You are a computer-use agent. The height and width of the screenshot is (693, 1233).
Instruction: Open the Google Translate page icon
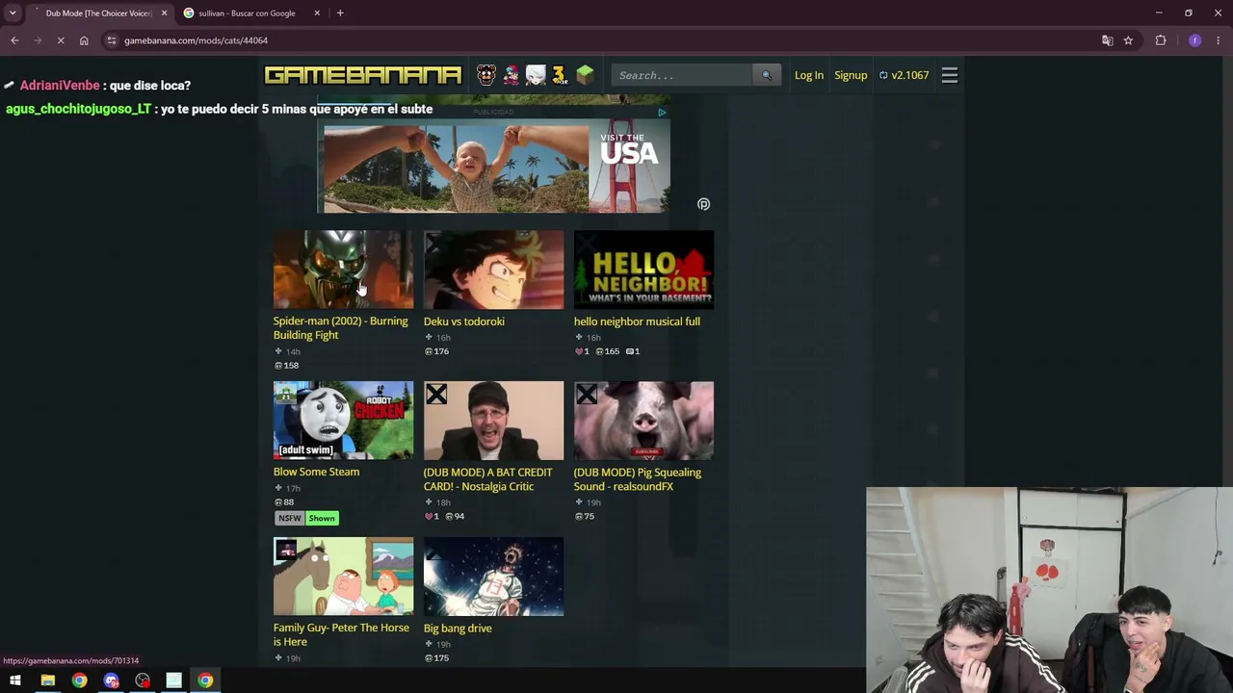point(1107,40)
